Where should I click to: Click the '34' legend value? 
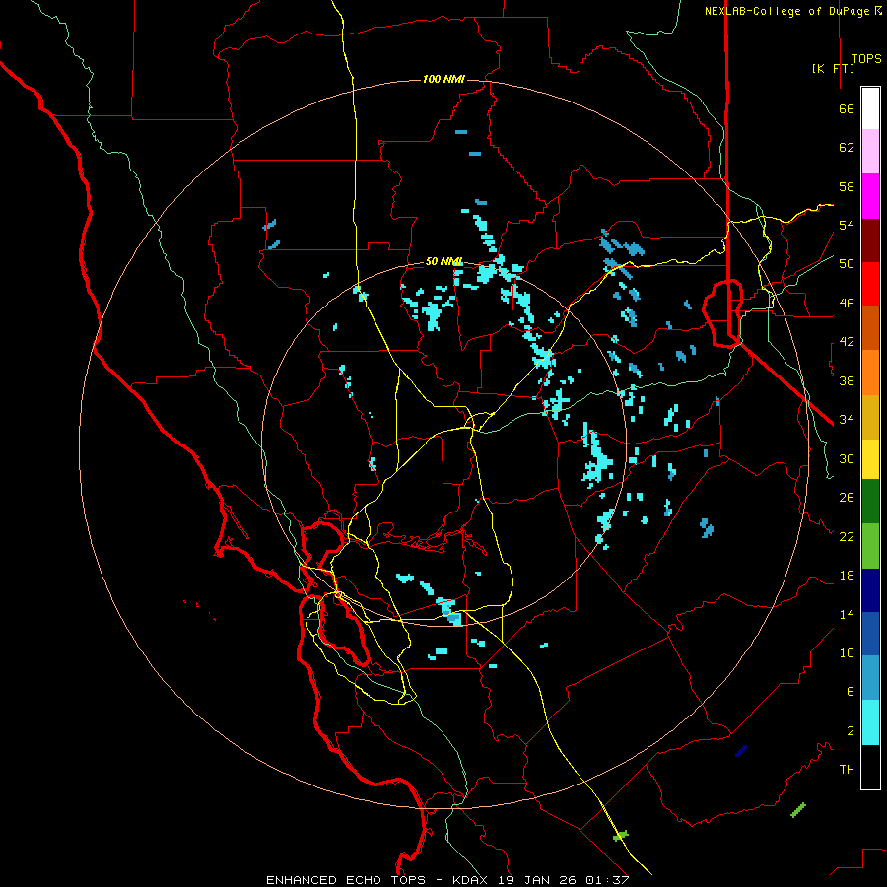[847, 420]
